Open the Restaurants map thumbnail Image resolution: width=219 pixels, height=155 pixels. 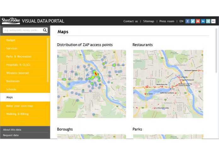[168, 84]
